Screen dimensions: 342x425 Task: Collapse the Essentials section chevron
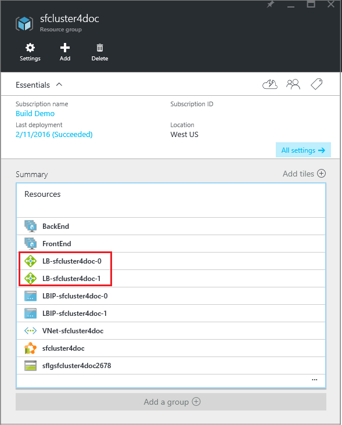(x=59, y=85)
